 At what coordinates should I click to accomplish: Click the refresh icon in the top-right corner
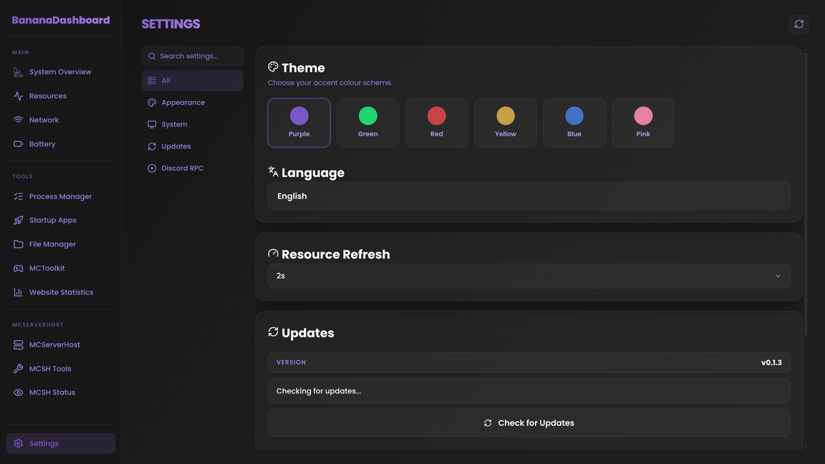799,24
